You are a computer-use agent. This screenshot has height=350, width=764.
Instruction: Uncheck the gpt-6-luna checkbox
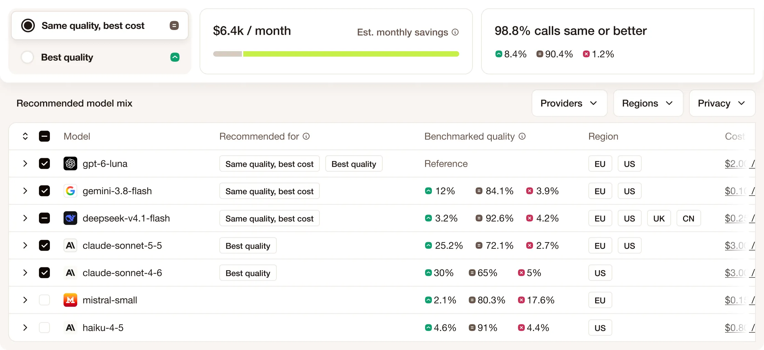coord(44,164)
